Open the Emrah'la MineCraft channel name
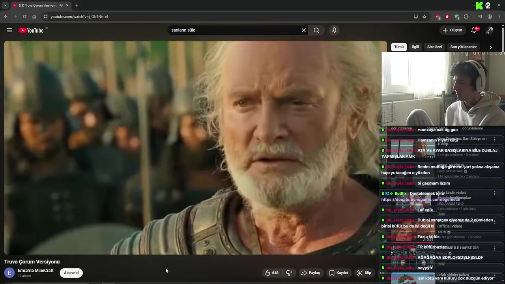This screenshot has height=284, width=505. 36,271
